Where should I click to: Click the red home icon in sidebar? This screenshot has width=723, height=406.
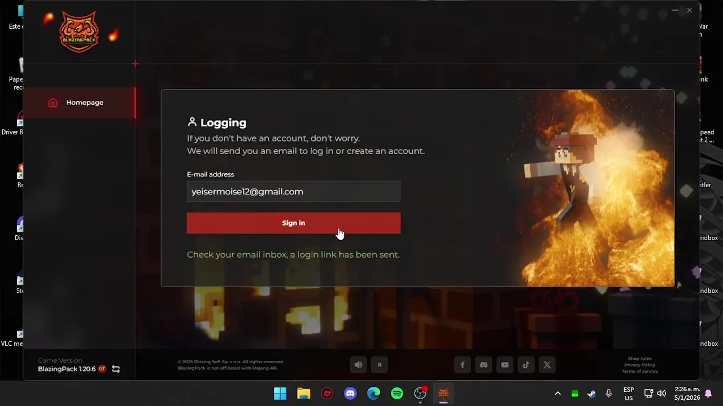[53, 103]
